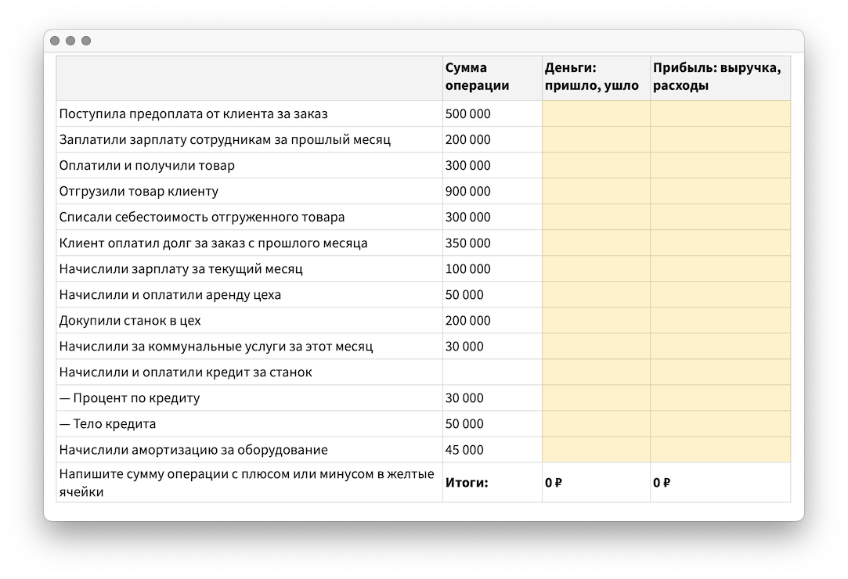
Task: Click money cell for 'Оплатили и получили товар'
Action: [x=595, y=165]
